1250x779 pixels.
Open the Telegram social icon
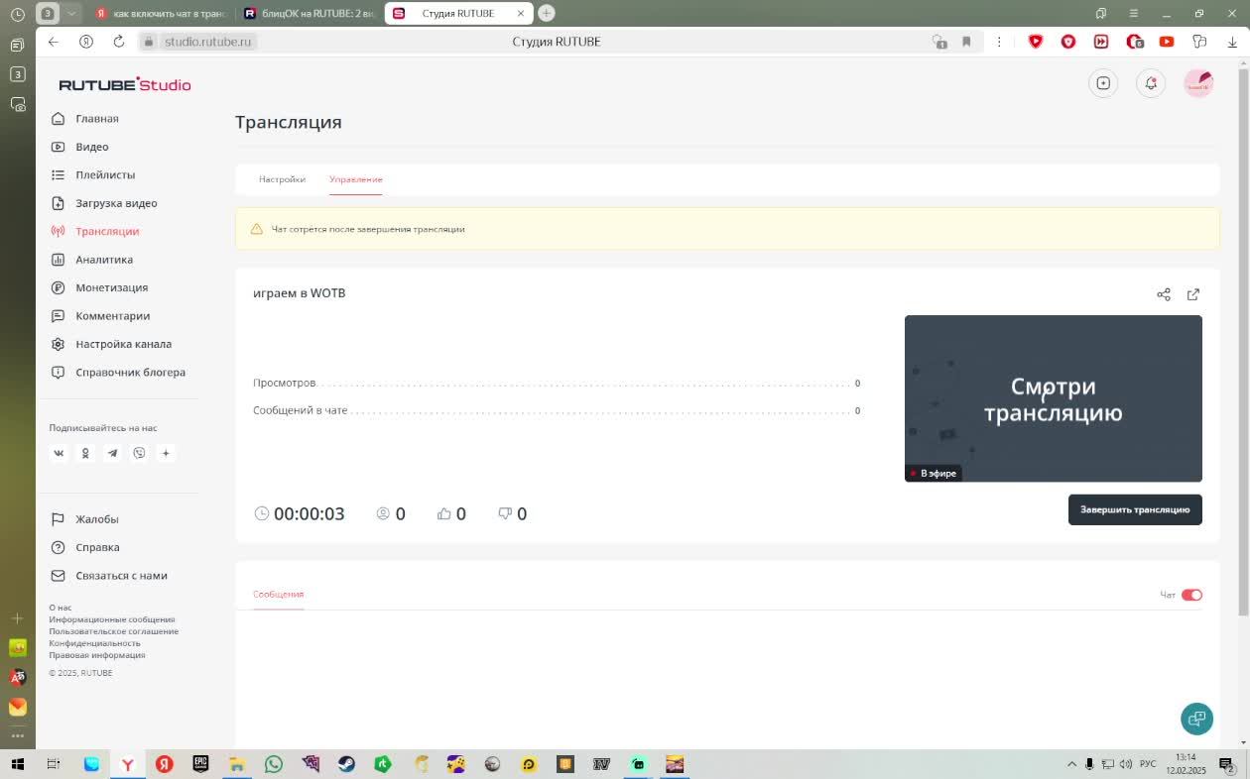click(112, 453)
